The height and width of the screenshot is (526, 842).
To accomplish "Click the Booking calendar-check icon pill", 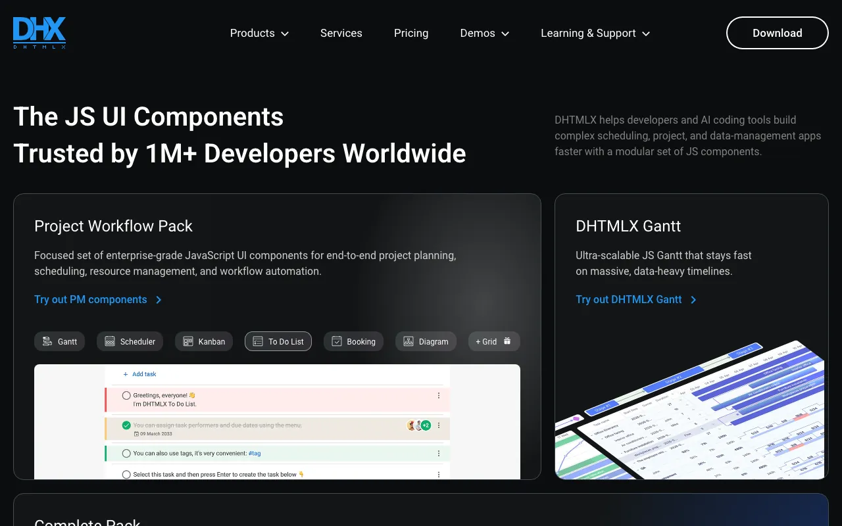I will 353,341.
